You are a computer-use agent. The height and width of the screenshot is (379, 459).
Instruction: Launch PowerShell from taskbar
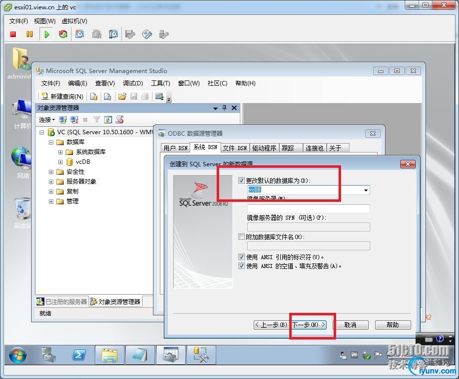click(x=79, y=355)
